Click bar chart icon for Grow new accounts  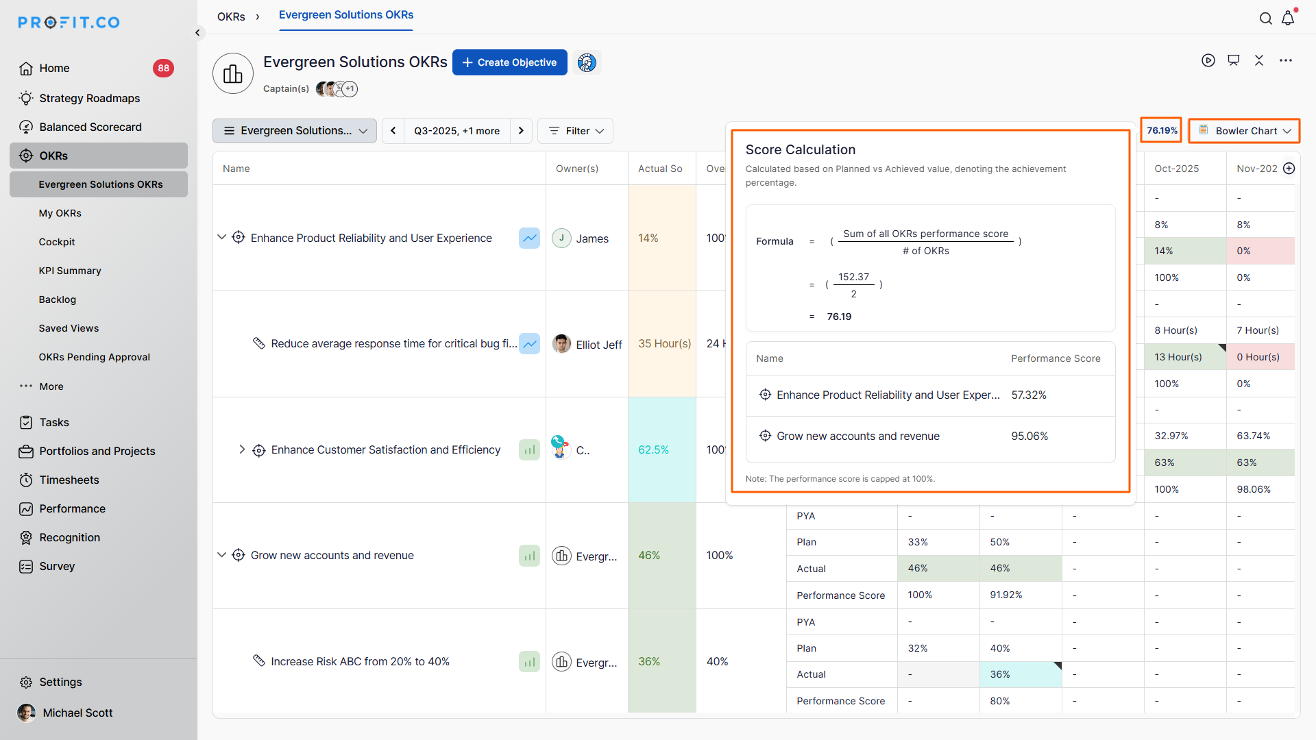tap(529, 556)
